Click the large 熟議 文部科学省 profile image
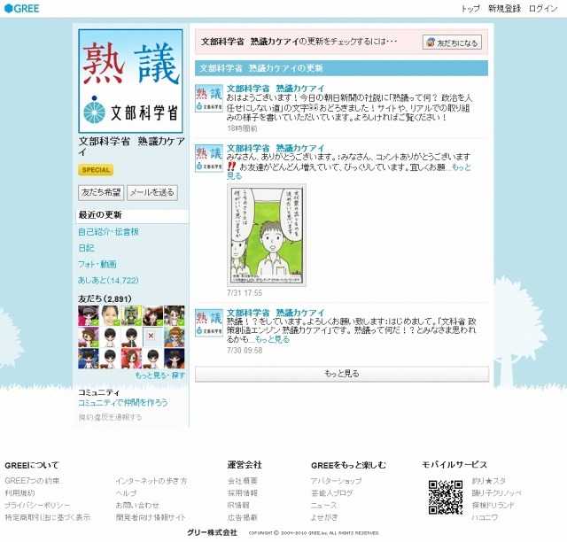567x542 pixels. coord(130,81)
